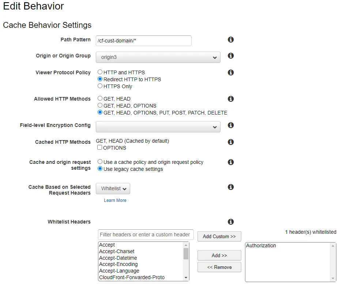Viewport: 343px width, 289px height.
Task: Click the filter headers input field
Action: pos(146,235)
